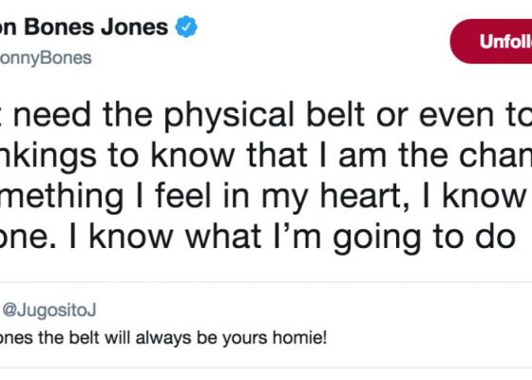Click the word "Jones" in the header name
This screenshot has width=532, height=380.
tap(134, 27)
